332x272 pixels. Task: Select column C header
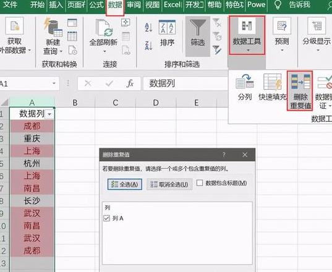(x=116, y=103)
